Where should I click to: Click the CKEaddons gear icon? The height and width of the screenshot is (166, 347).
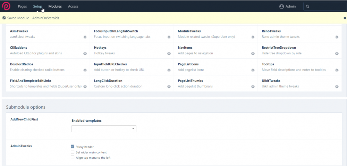pyautogui.click(x=85, y=54)
